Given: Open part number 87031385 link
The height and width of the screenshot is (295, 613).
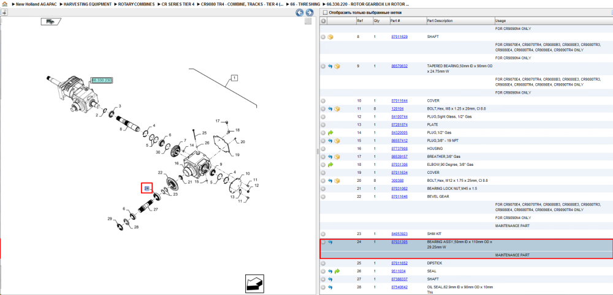Looking at the screenshot, I should [400, 242].
